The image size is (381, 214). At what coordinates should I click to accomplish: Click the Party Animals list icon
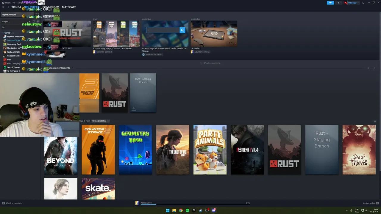point(5,52)
